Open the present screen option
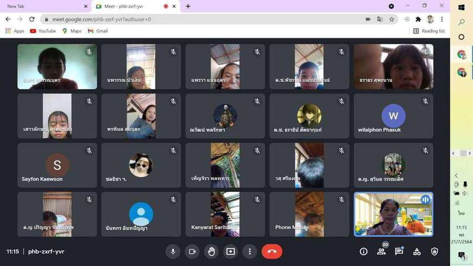 coord(230,251)
